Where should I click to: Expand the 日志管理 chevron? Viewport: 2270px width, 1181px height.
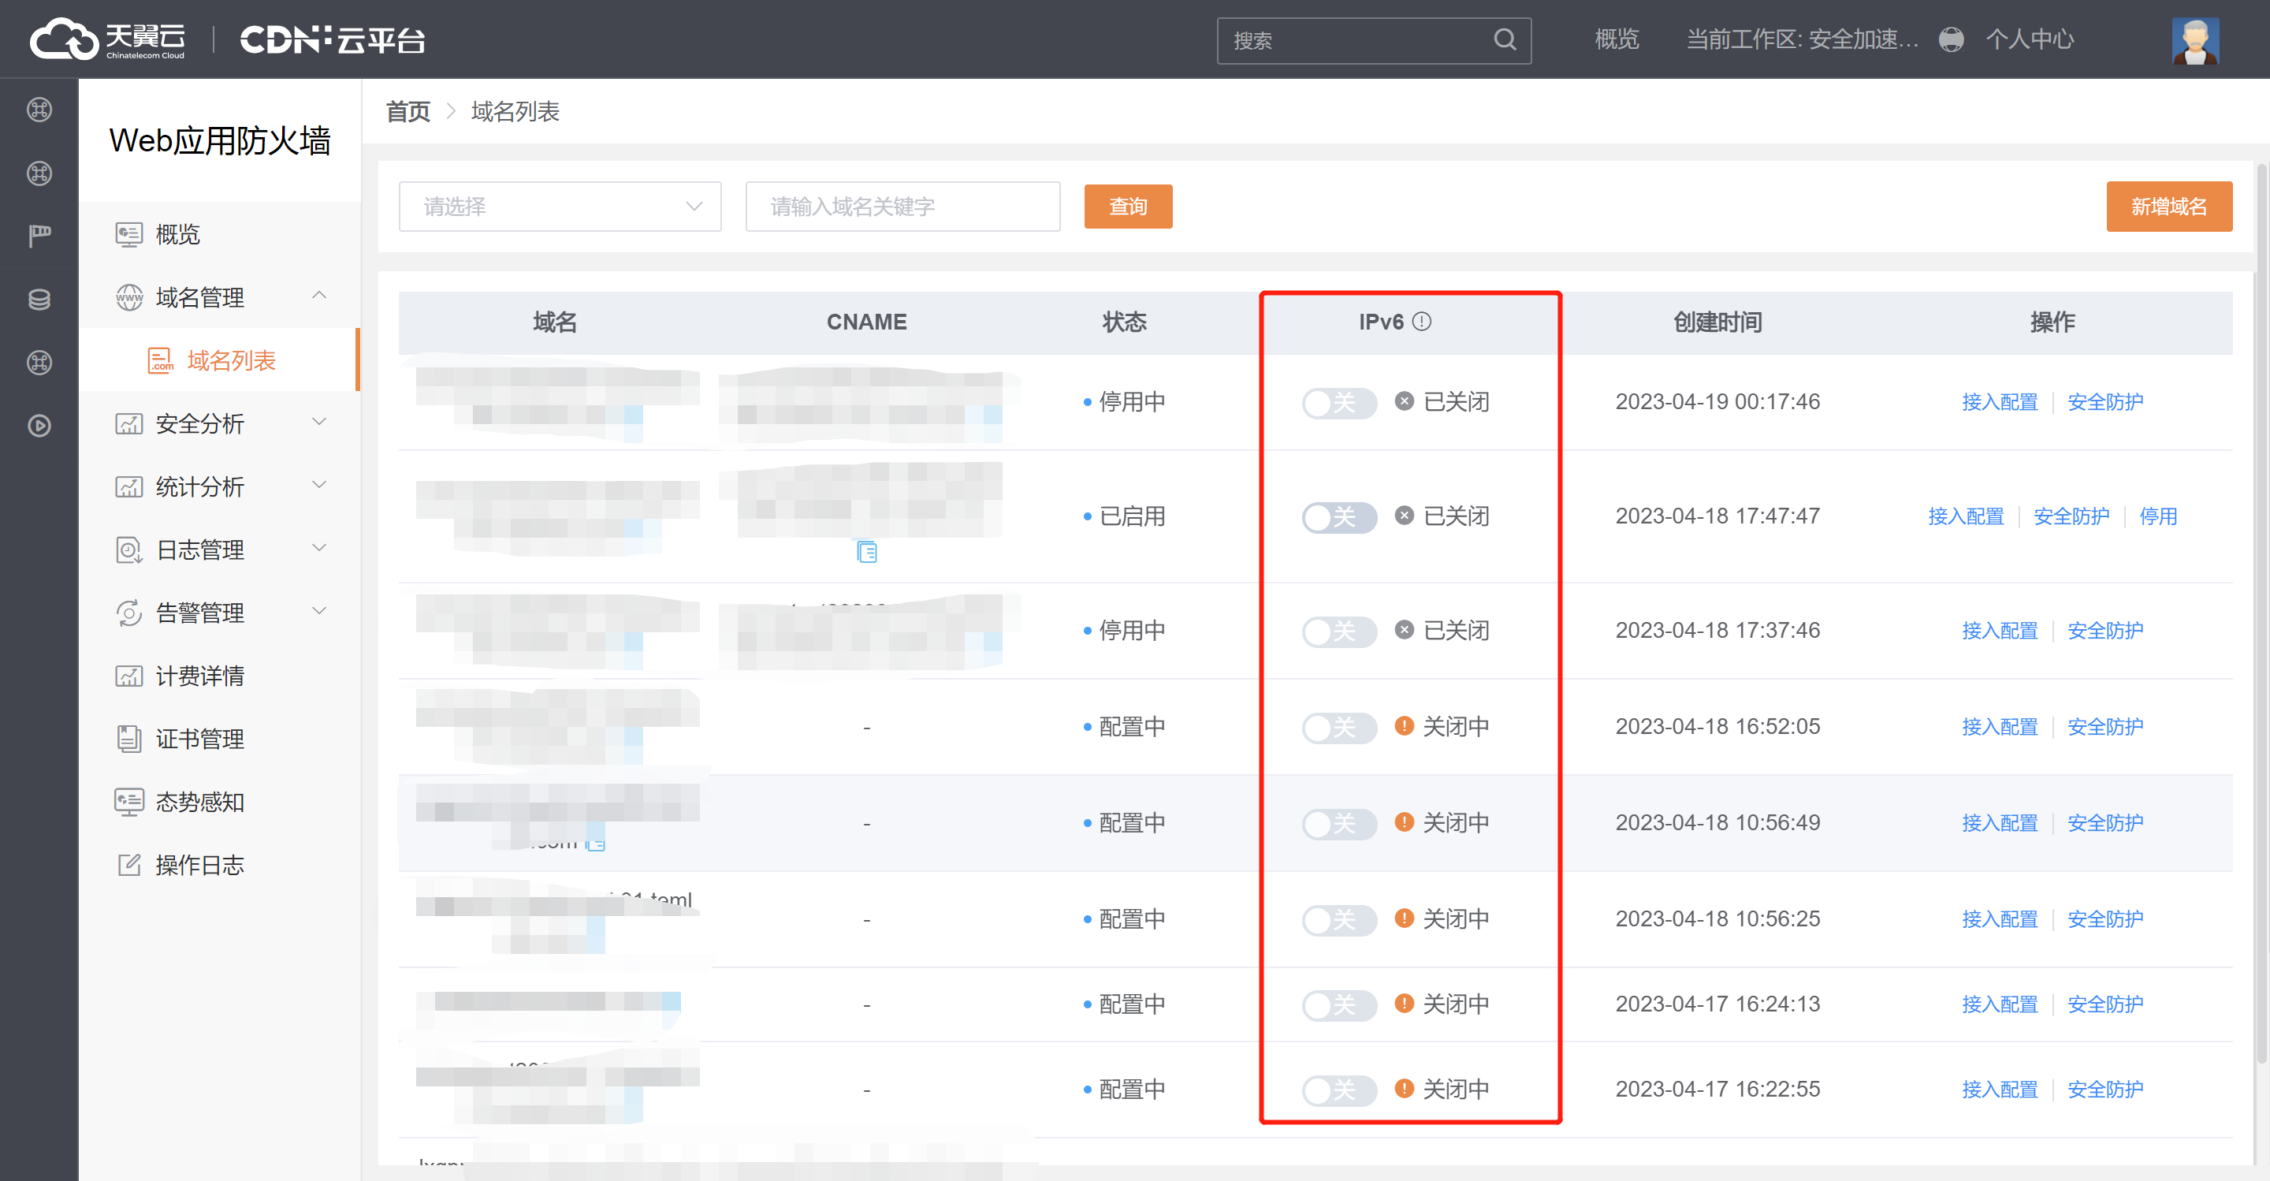320,548
